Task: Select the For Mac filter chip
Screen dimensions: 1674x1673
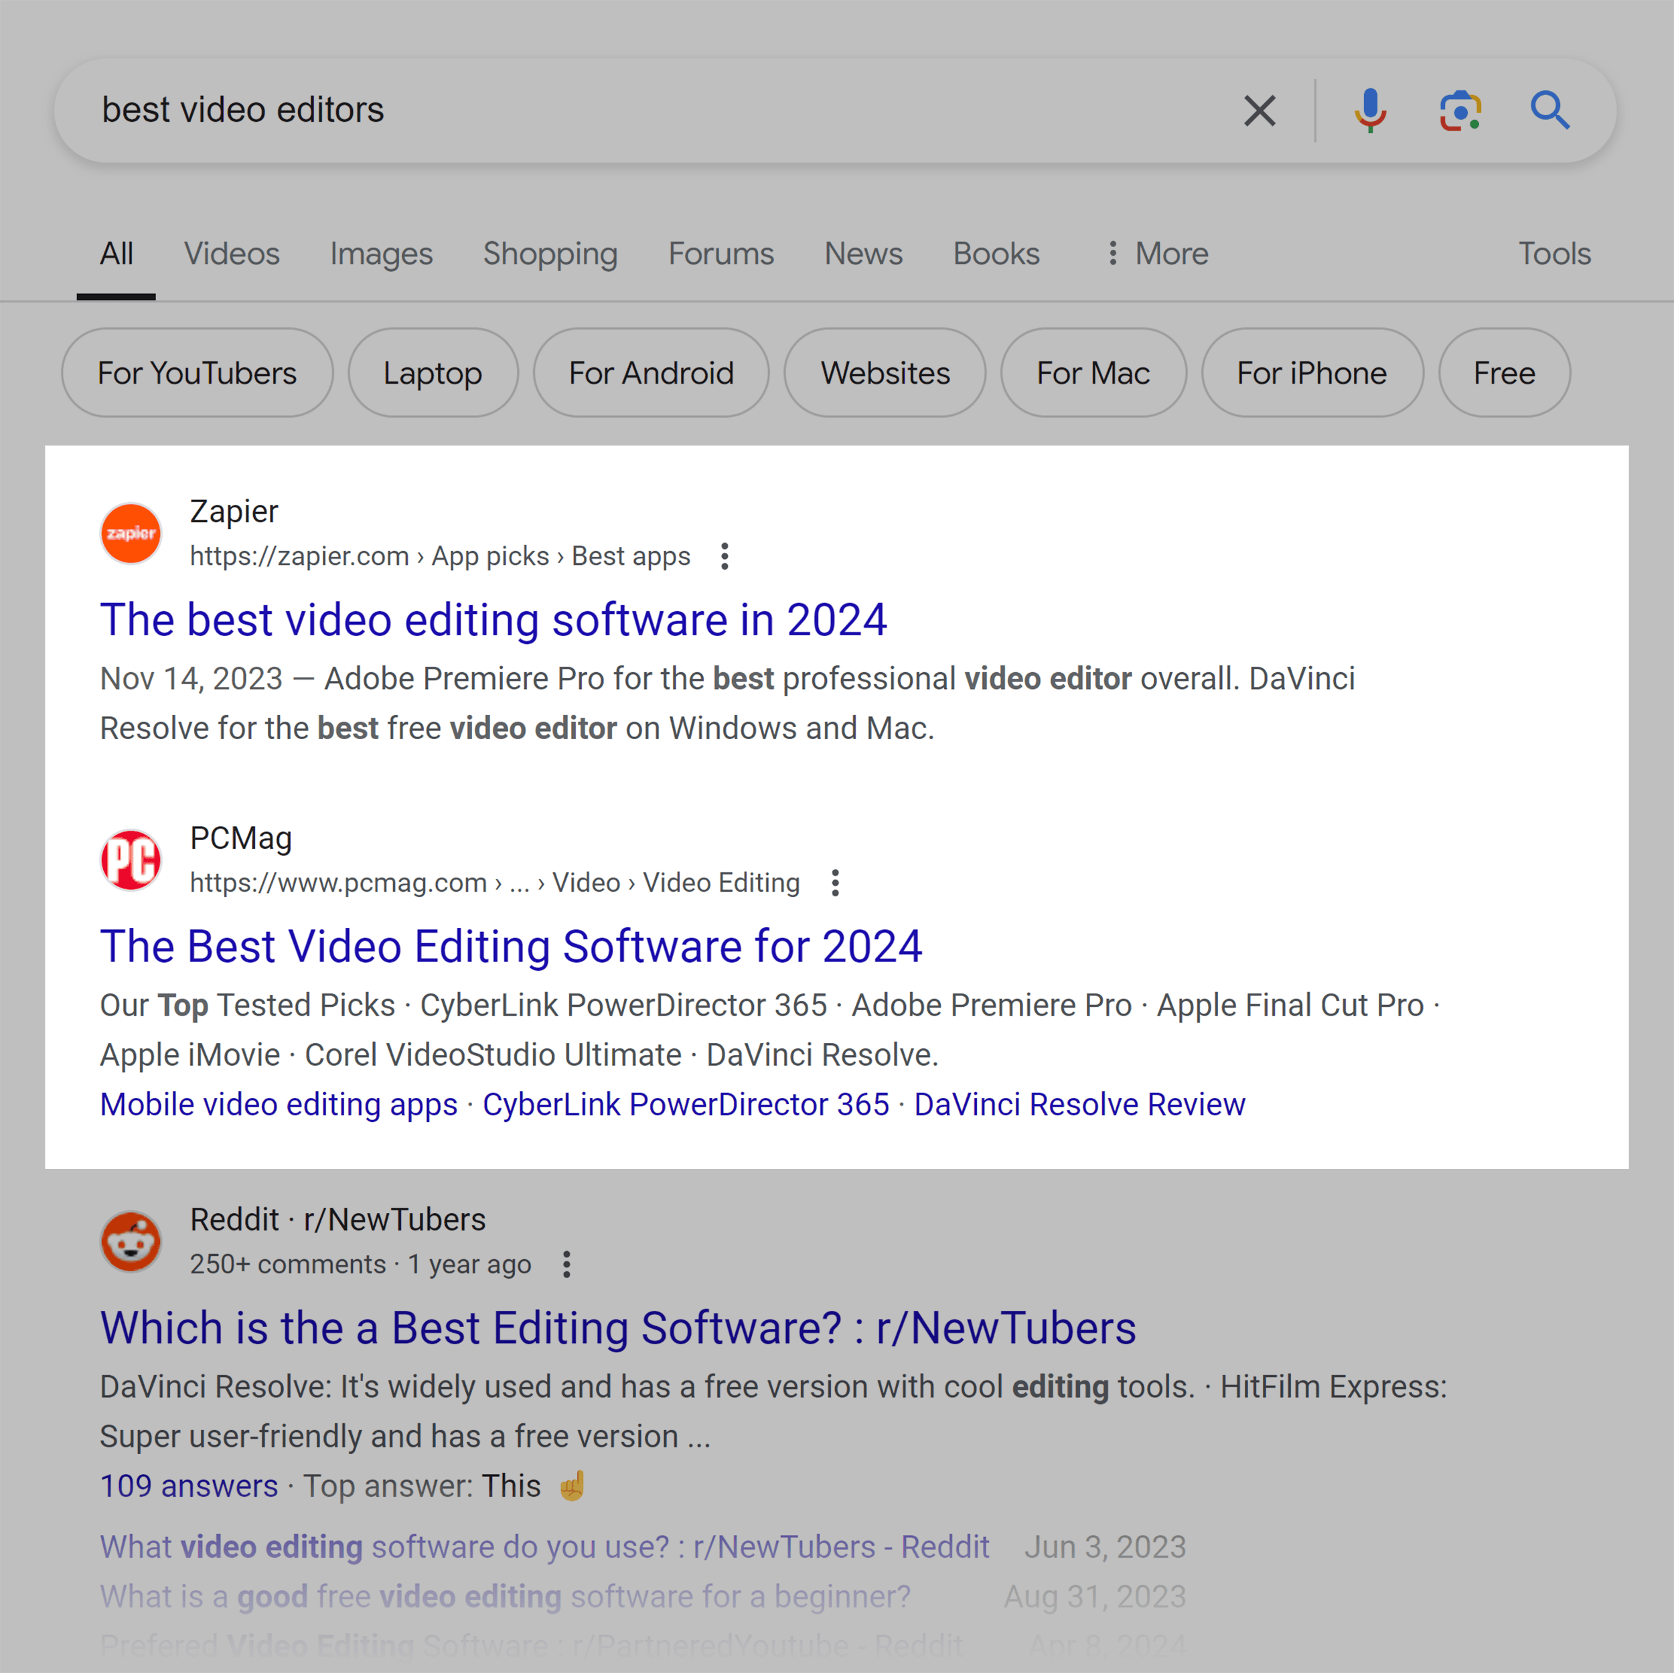Action: click(x=1093, y=372)
